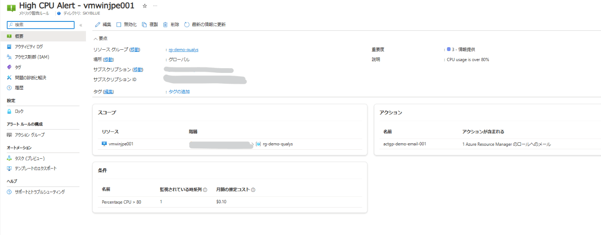Click the rg-demo-qualys resource group link
This screenshot has width=601, height=235.
click(x=184, y=49)
